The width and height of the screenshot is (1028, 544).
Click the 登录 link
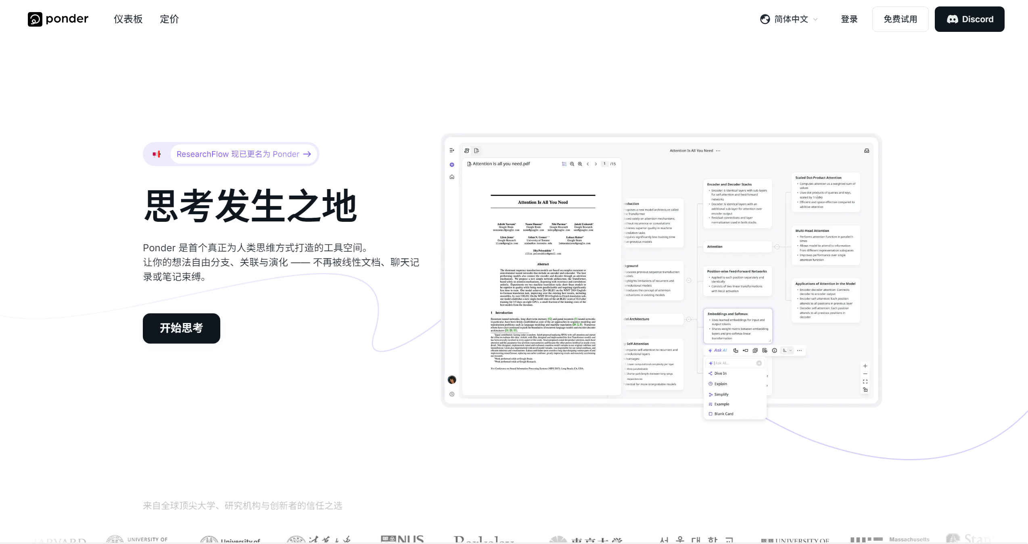tap(849, 19)
